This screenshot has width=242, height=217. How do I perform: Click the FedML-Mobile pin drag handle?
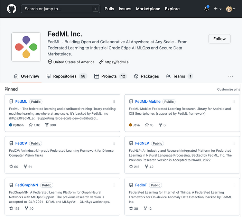pos(233,102)
